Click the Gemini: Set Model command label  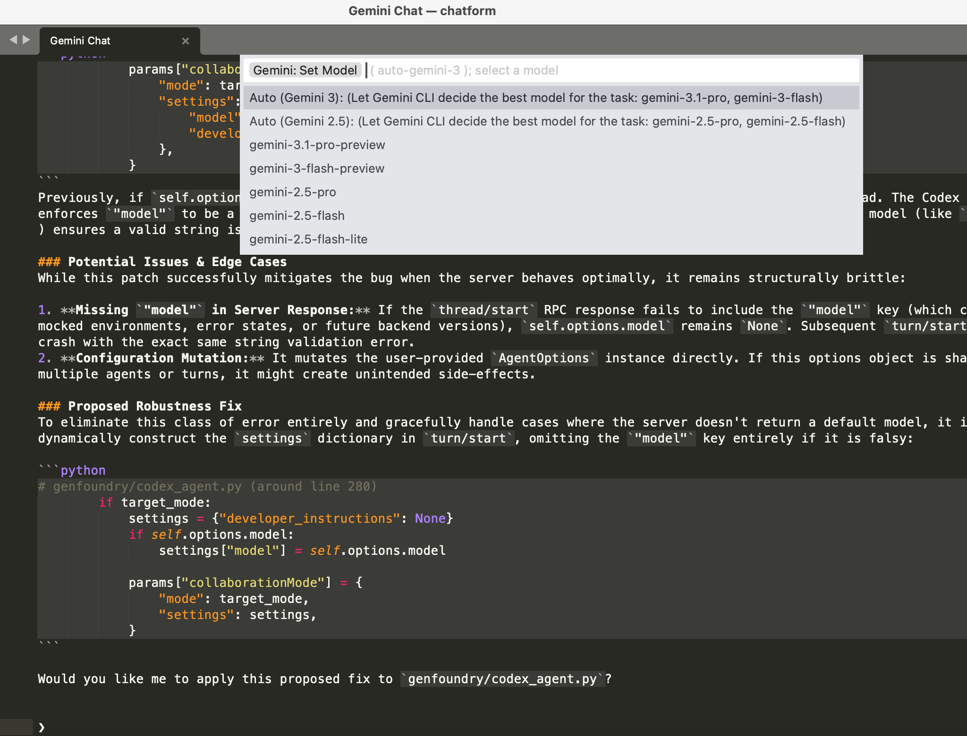(x=305, y=70)
